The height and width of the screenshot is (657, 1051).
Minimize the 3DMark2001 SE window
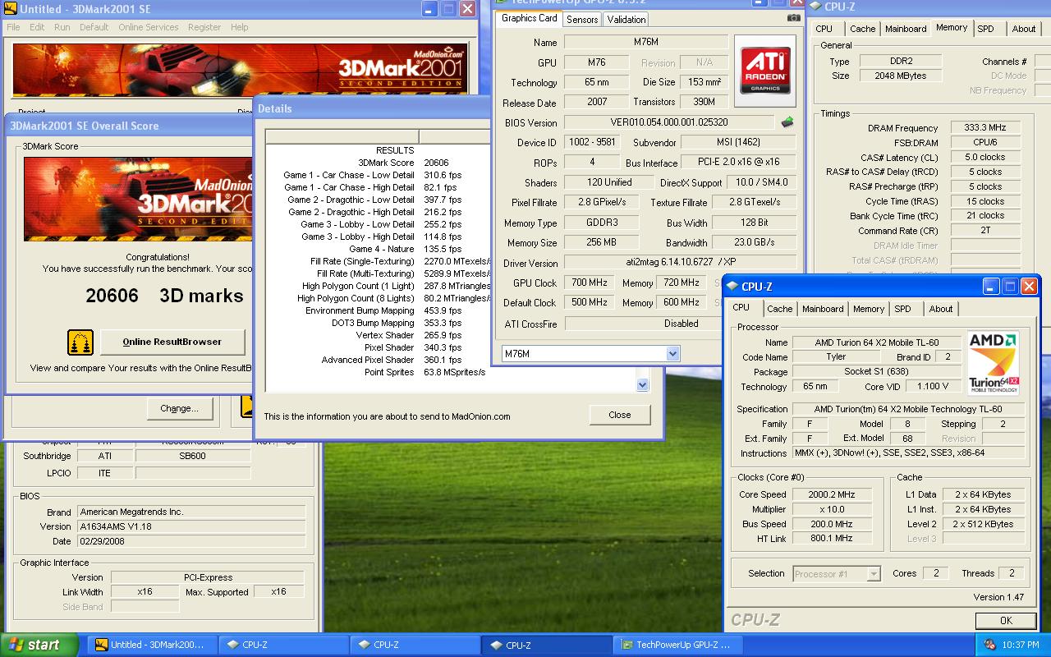[429, 9]
